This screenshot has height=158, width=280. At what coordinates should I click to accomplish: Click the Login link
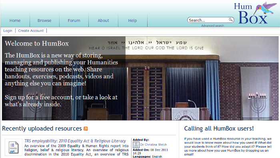(x=8, y=31)
